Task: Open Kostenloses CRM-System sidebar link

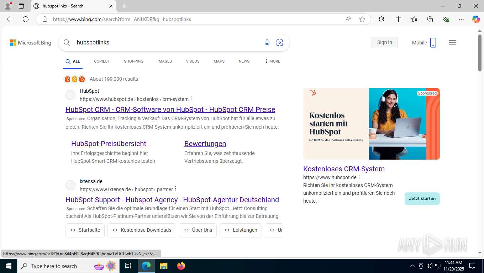Action: click(x=344, y=169)
